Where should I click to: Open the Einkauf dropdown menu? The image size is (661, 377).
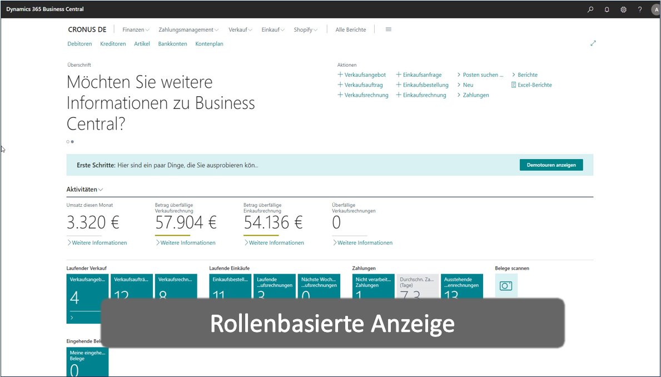click(x=273, y=29)
